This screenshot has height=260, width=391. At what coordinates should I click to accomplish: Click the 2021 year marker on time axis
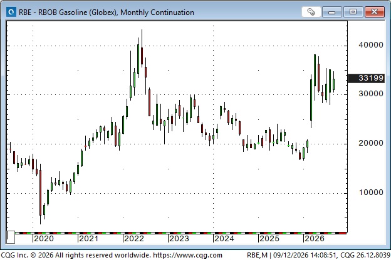[x=88, y=239]
